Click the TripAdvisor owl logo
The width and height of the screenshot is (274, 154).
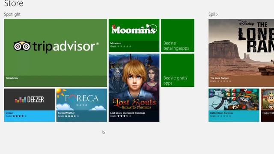pyautogui.click(x=22, y=46)
